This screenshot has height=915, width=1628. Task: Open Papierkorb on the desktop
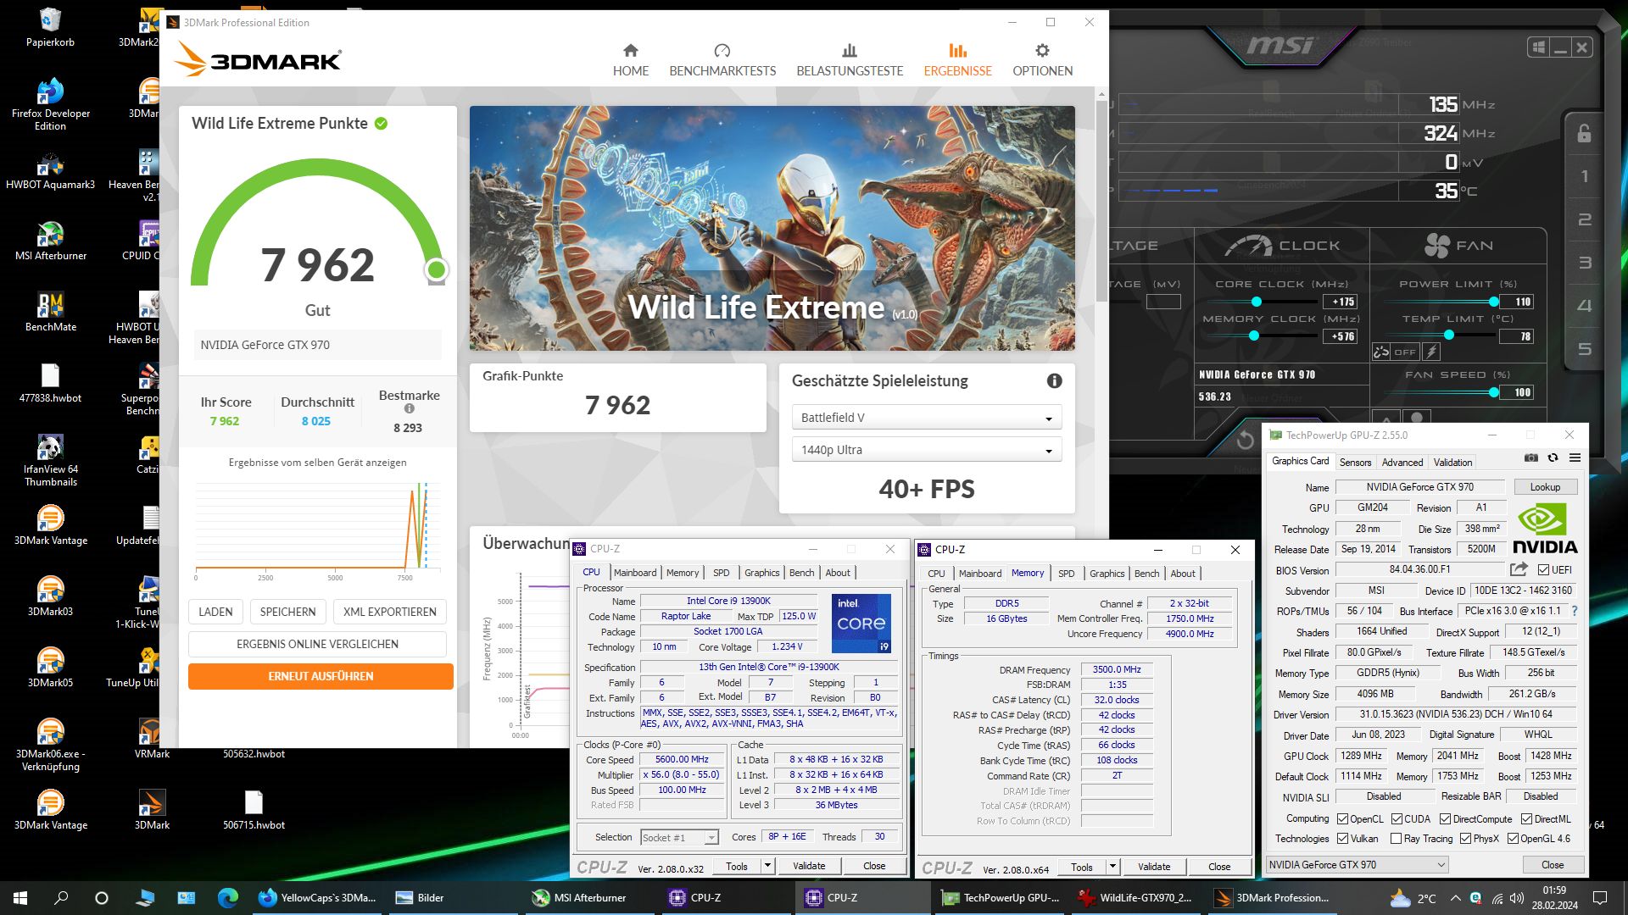[50, 27]
